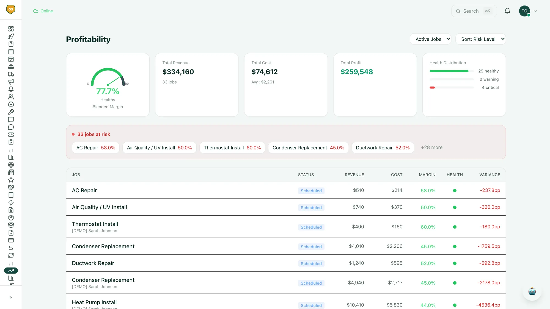Image resolution: width=550 pixels, height=309 pixels.
Task: Click the Blended Margin gauge
Action: (108, 85)
